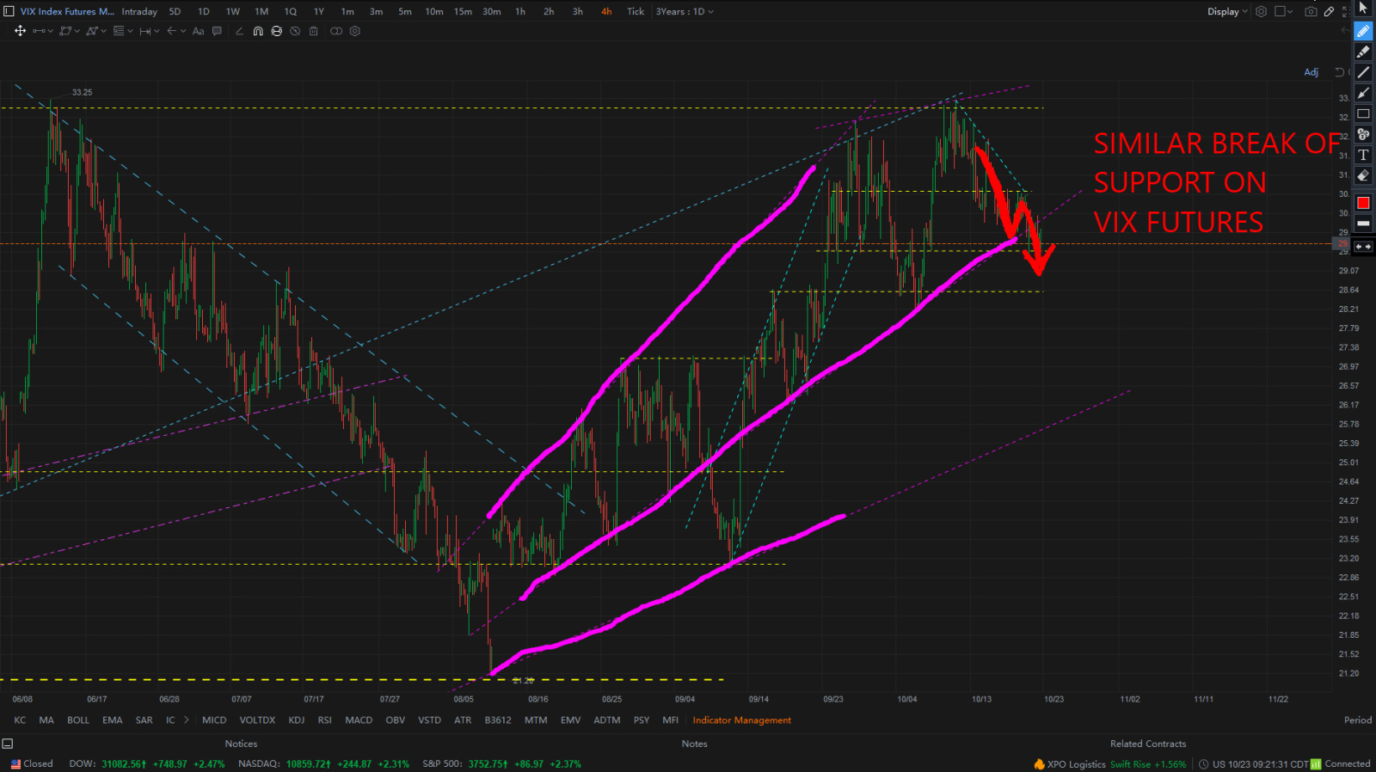Open the measurement range tools dropdown

tap(150, 31)
